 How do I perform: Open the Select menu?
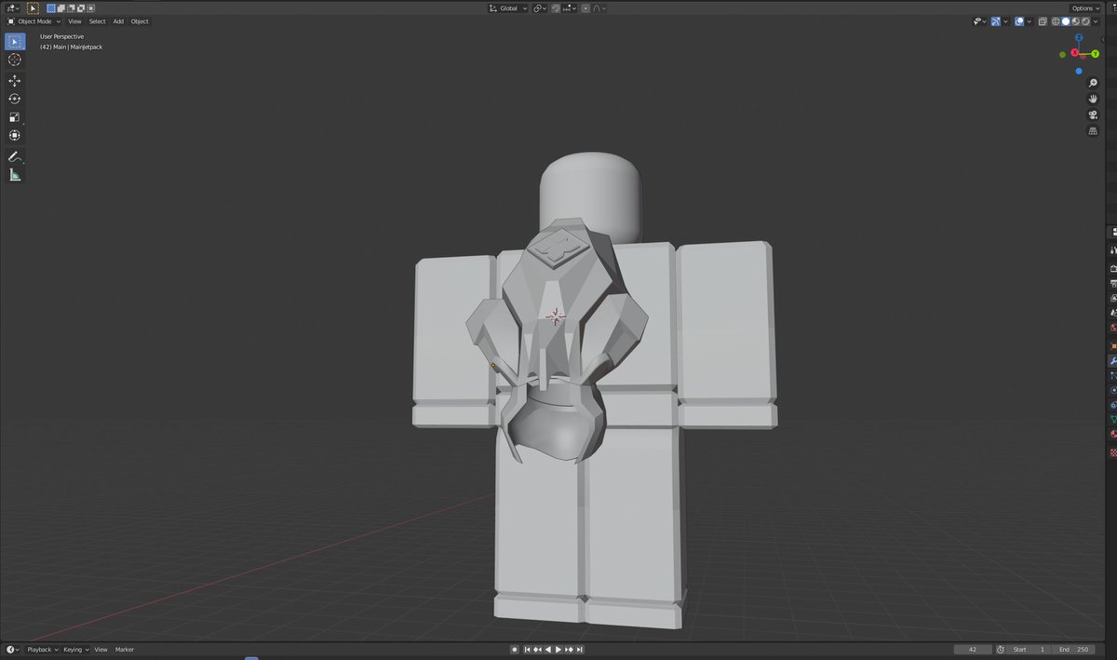tap(97, 21)
